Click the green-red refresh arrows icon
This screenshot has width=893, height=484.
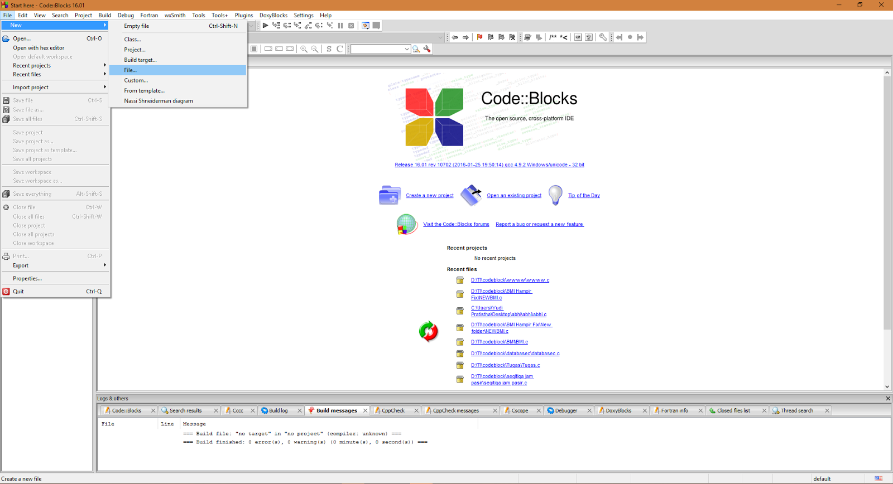(x=429, y=331)
